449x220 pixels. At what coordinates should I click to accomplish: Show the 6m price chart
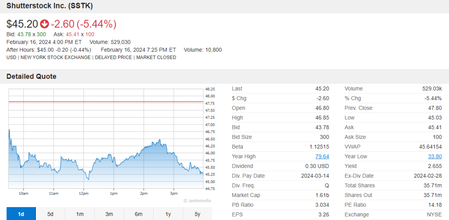click(139, 214)
